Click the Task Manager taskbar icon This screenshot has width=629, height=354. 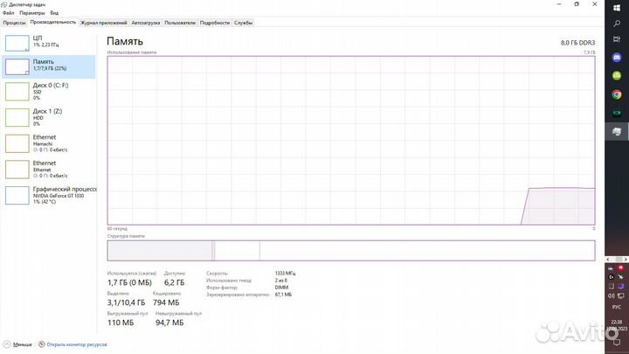(617, 132)
